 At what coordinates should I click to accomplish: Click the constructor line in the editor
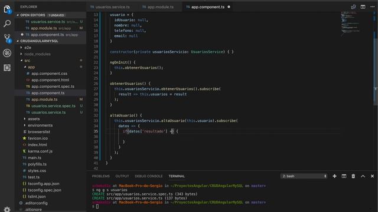coord(172,52)
